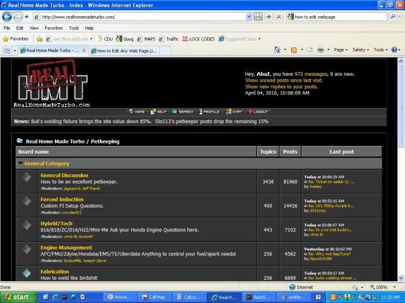This screenshot has height=303, width=405.
Task: Click the forum HELP nav button
Action: 159,112
